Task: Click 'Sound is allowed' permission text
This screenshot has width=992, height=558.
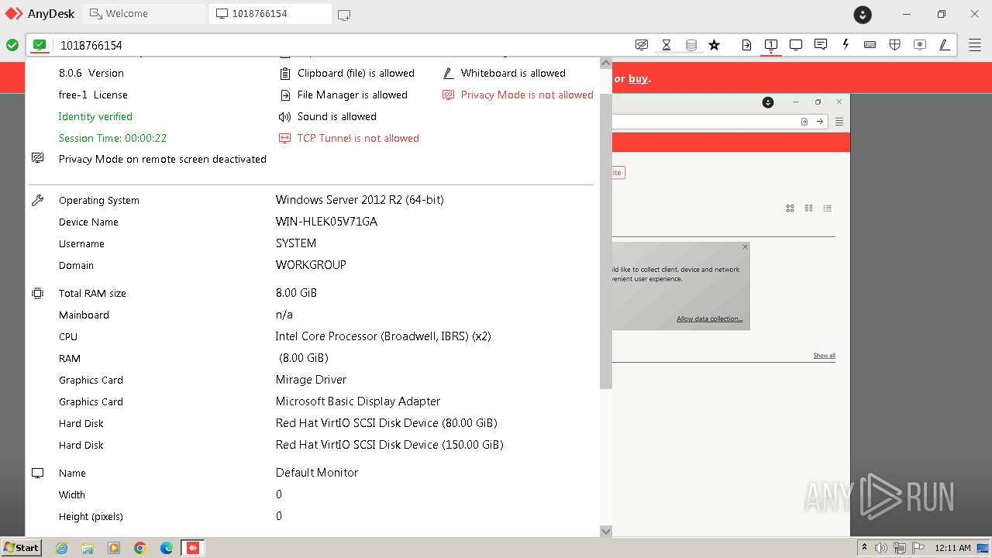Action: tap(337, 116)
